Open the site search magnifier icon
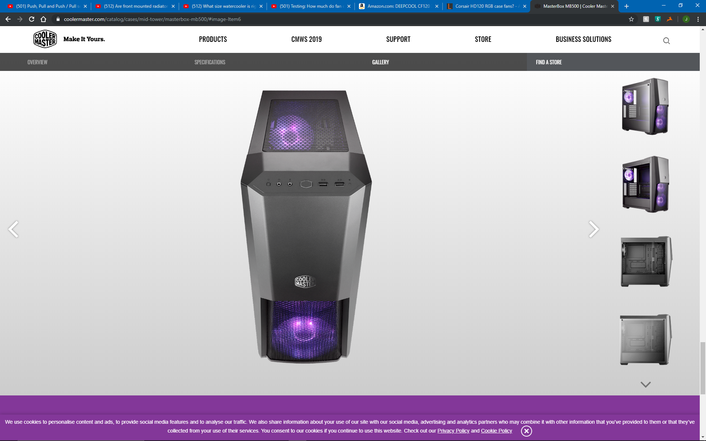The width and height of the screenshot is (706, 441). (x=666, y=41)
